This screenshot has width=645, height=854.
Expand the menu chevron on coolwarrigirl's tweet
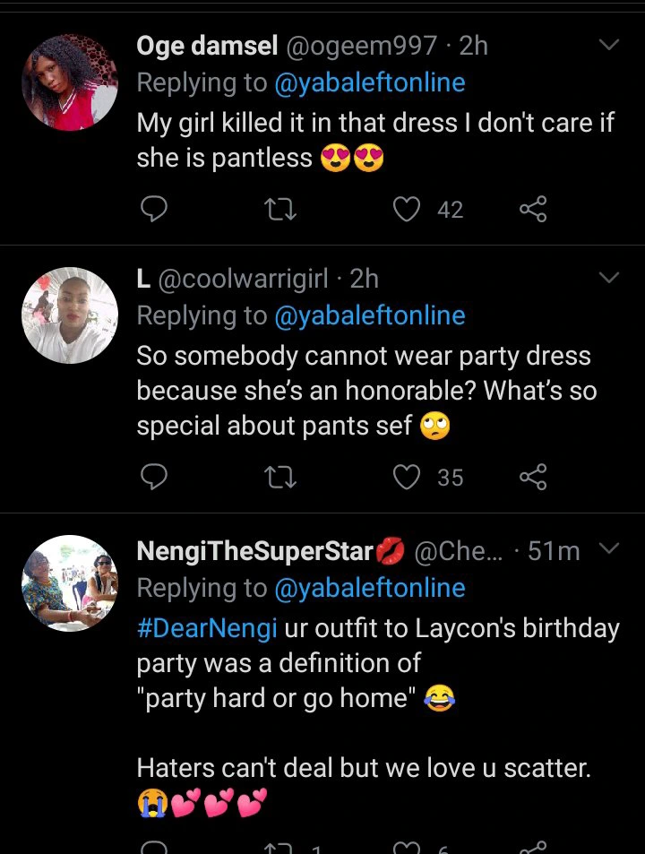click(x=609, y=279)
